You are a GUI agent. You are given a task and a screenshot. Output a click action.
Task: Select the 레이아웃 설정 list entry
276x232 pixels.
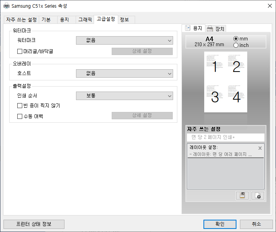pyautogui.click(x=226, y=151)
